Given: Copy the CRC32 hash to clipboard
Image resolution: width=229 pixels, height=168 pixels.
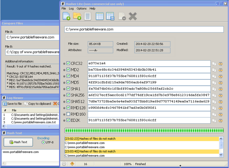Looking at the screenshot, I should coord(214,64).
